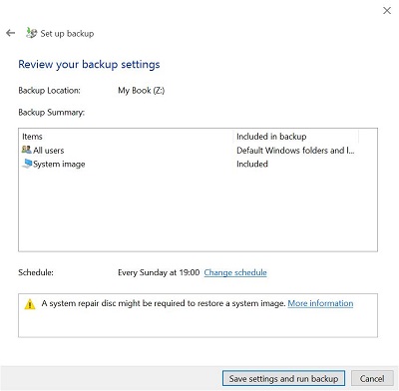Click the Set up backup title text

click(x=67, y=34)
